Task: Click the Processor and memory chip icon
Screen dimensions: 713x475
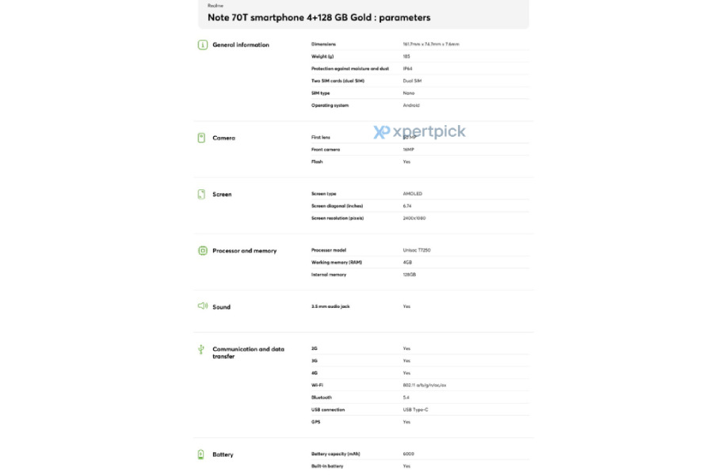Action: coord(202,250)
